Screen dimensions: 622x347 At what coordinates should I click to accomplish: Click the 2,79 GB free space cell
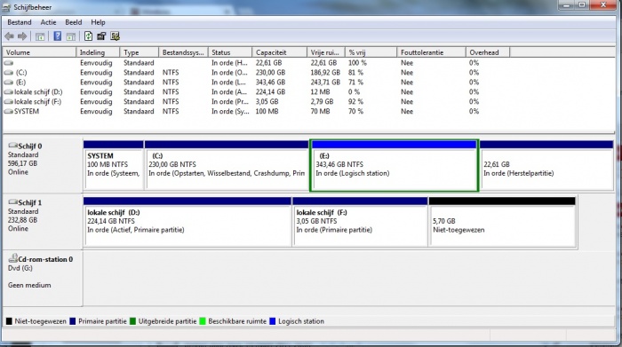(322, 102)
